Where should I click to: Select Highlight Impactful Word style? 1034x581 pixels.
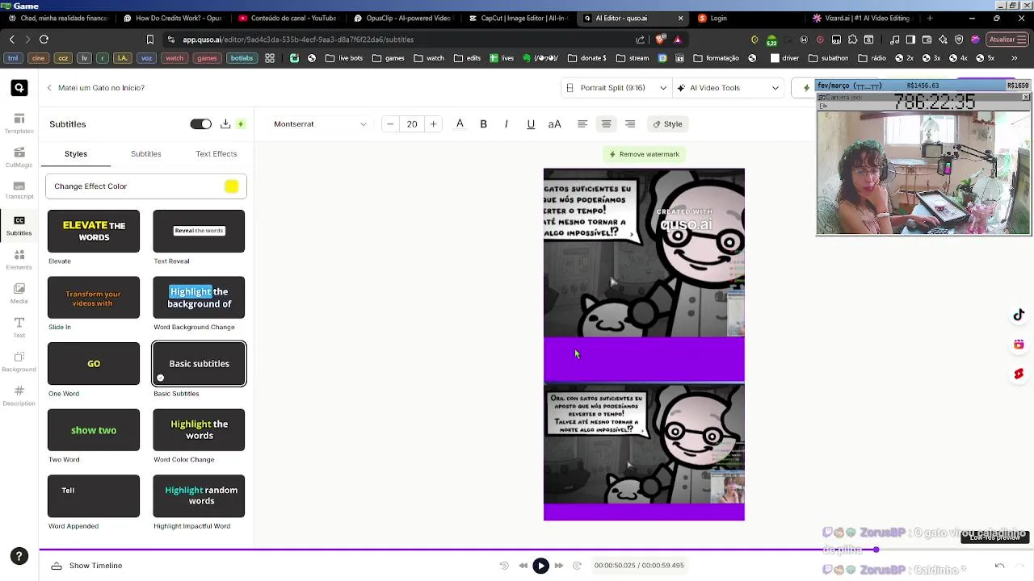click(199, 496)
